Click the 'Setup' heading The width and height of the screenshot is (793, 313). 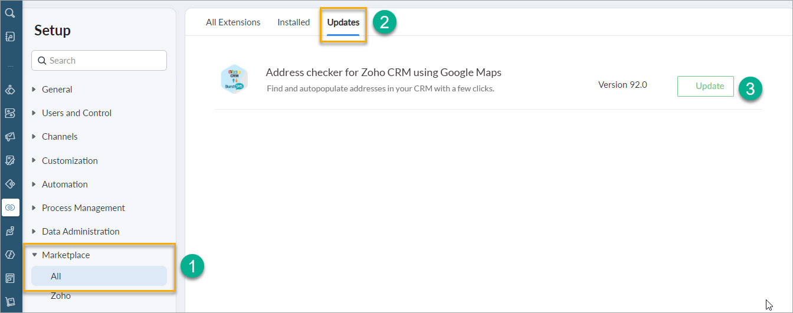[x=53, y=31]
